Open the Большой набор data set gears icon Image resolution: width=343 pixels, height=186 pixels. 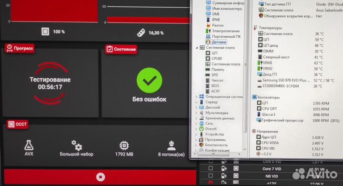(77, 145)
